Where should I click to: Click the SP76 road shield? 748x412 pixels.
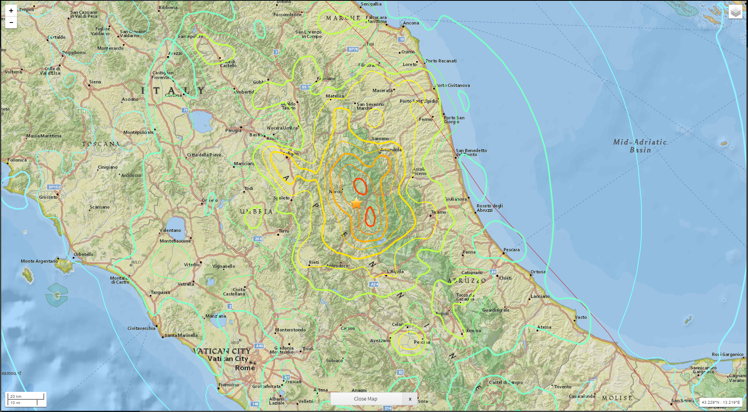point(353,49)
